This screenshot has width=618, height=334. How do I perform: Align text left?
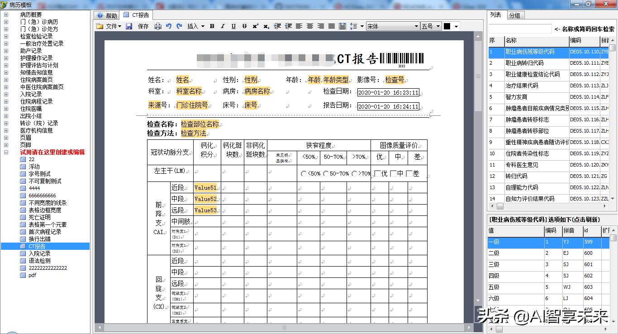pos(299,26)
